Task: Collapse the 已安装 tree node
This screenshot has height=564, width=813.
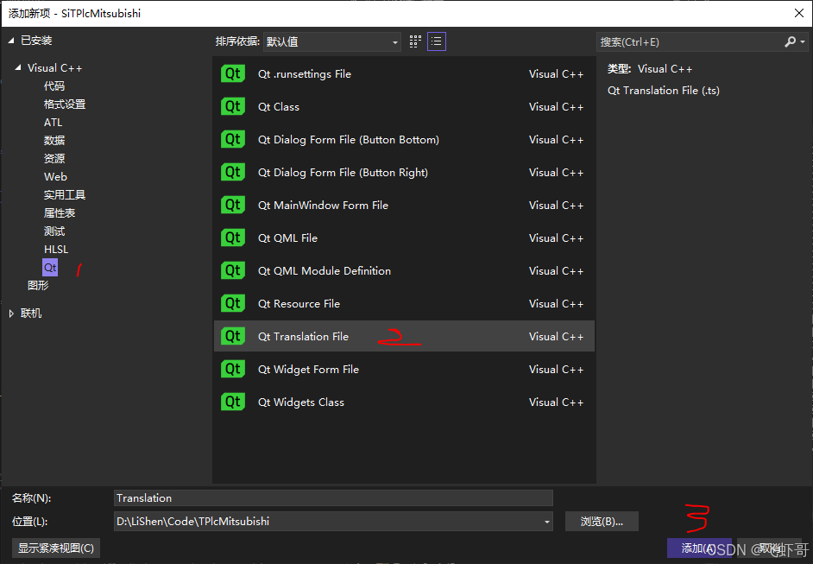Action: click(11, 41)
